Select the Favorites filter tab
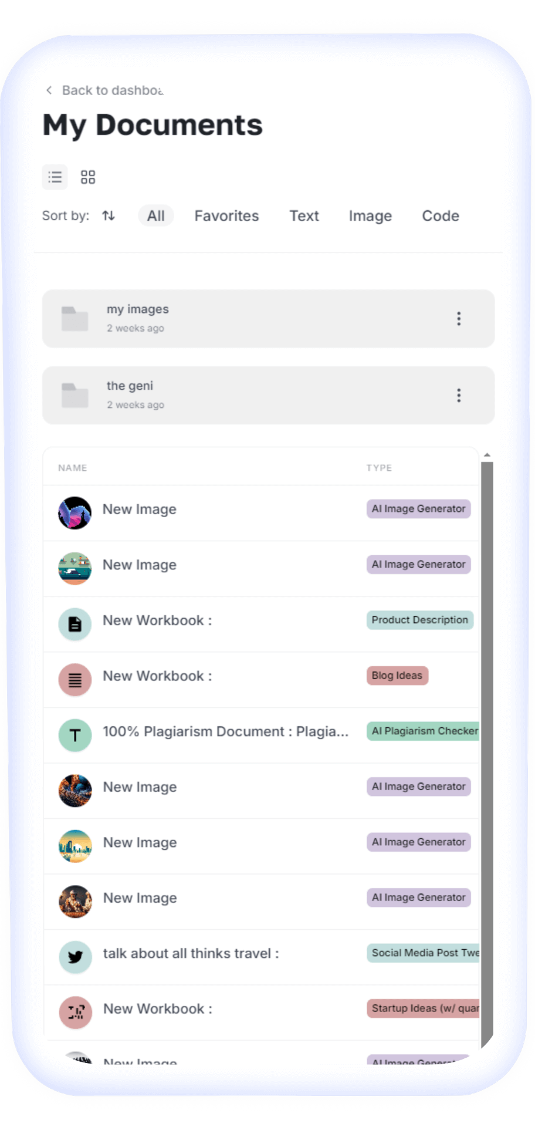This screenshot has width=535, height=1127. click(226, 216)
